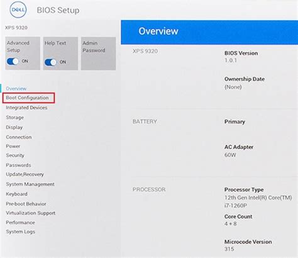
Task: Open Security settings
Action: pos(15,155)
